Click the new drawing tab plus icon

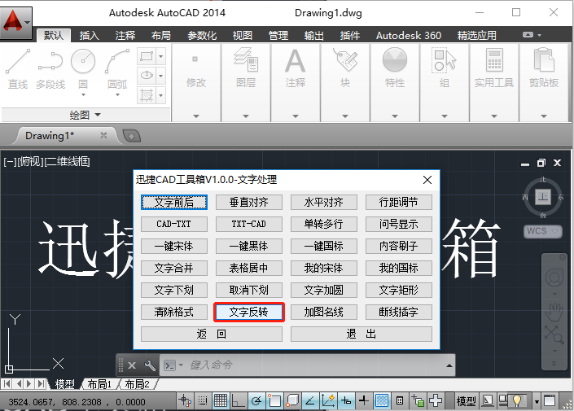coord(131,136)
